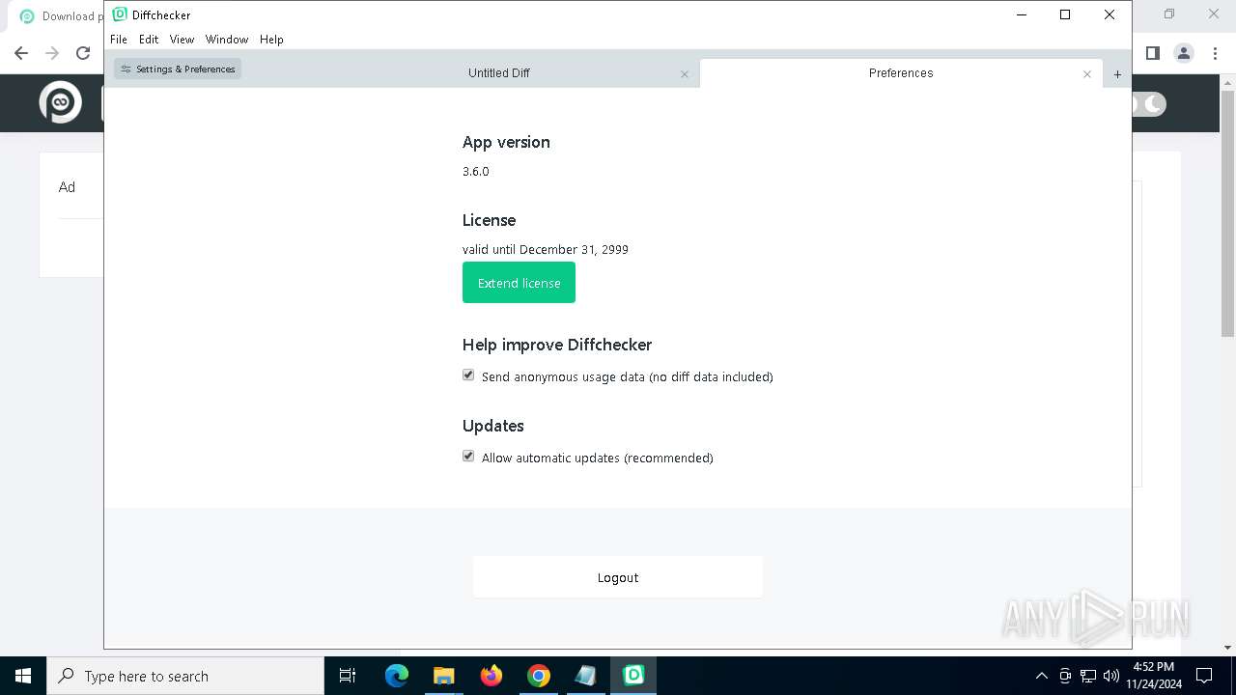This screenshot has width=1236, height=695.
Task: Click the license valid until date text
Action: [546, 249]
